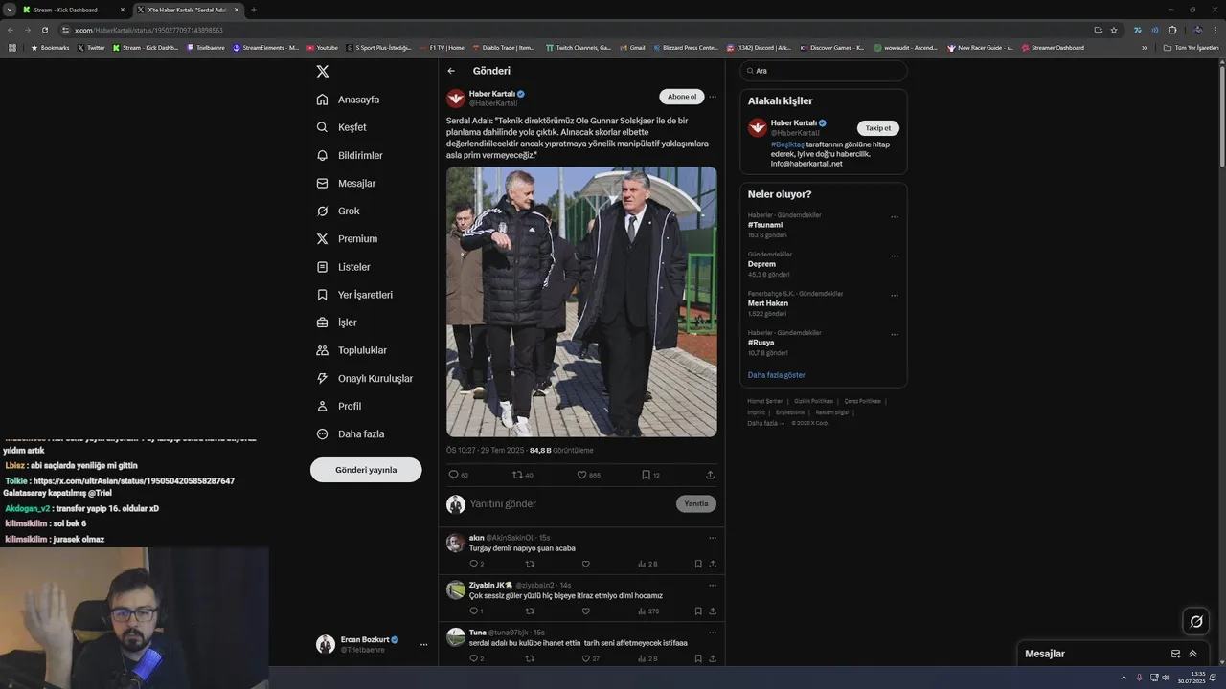Open Premium page
This screenshot has height=689, width=1226.
(x=347, y=238)
